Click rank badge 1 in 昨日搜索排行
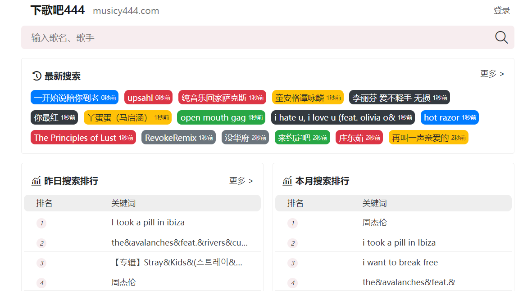This screenshot has width=532, height=291. (x=41, y=223)
